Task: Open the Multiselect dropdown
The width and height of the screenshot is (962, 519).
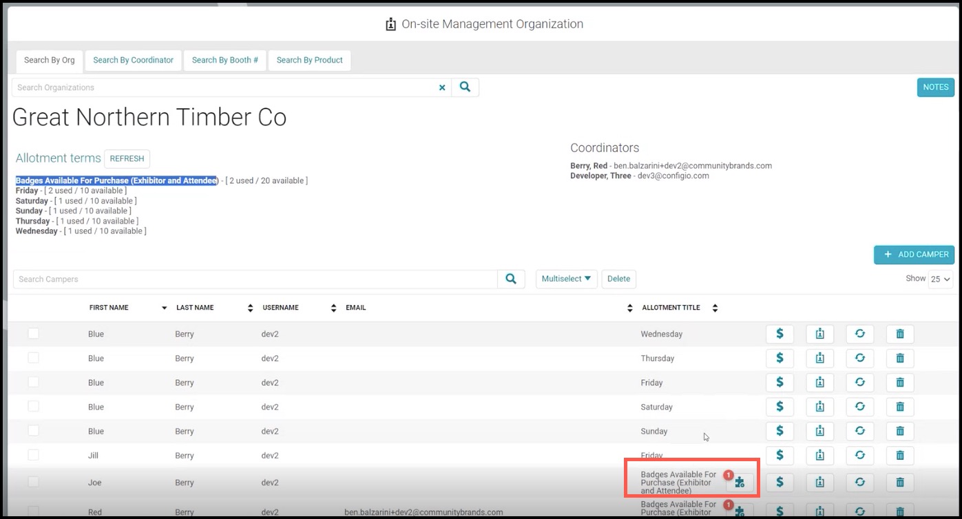Action: pyautogui.click(x=566, y=279)
